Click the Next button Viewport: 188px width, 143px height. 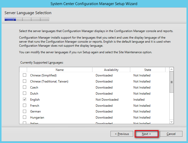click(x=146, y=134)
